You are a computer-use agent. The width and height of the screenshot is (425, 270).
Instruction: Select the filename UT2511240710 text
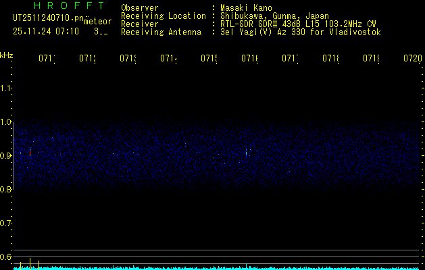click(49, 18)
